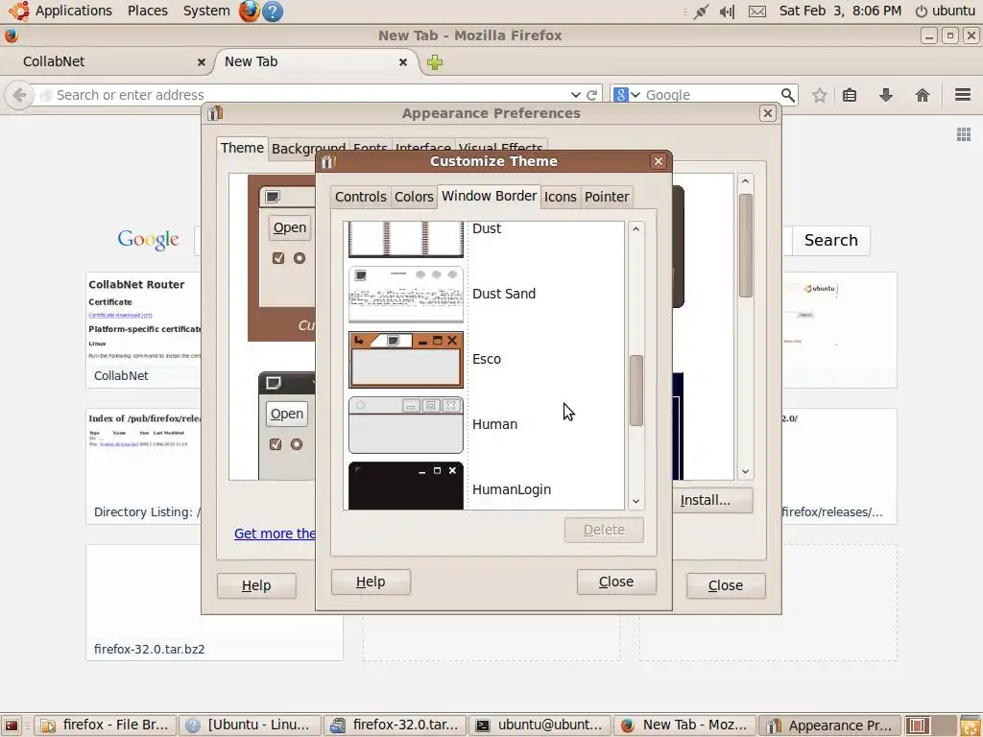Click the show desktop icon in bottom panel

click(12, 725)
